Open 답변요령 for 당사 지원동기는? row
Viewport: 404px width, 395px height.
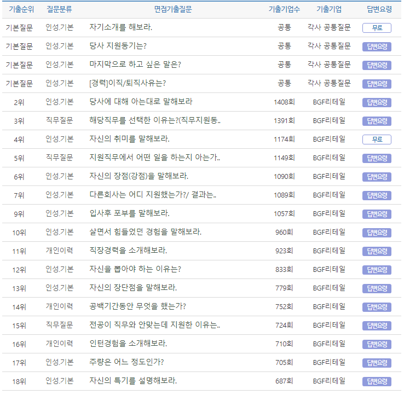pos(377,47)
